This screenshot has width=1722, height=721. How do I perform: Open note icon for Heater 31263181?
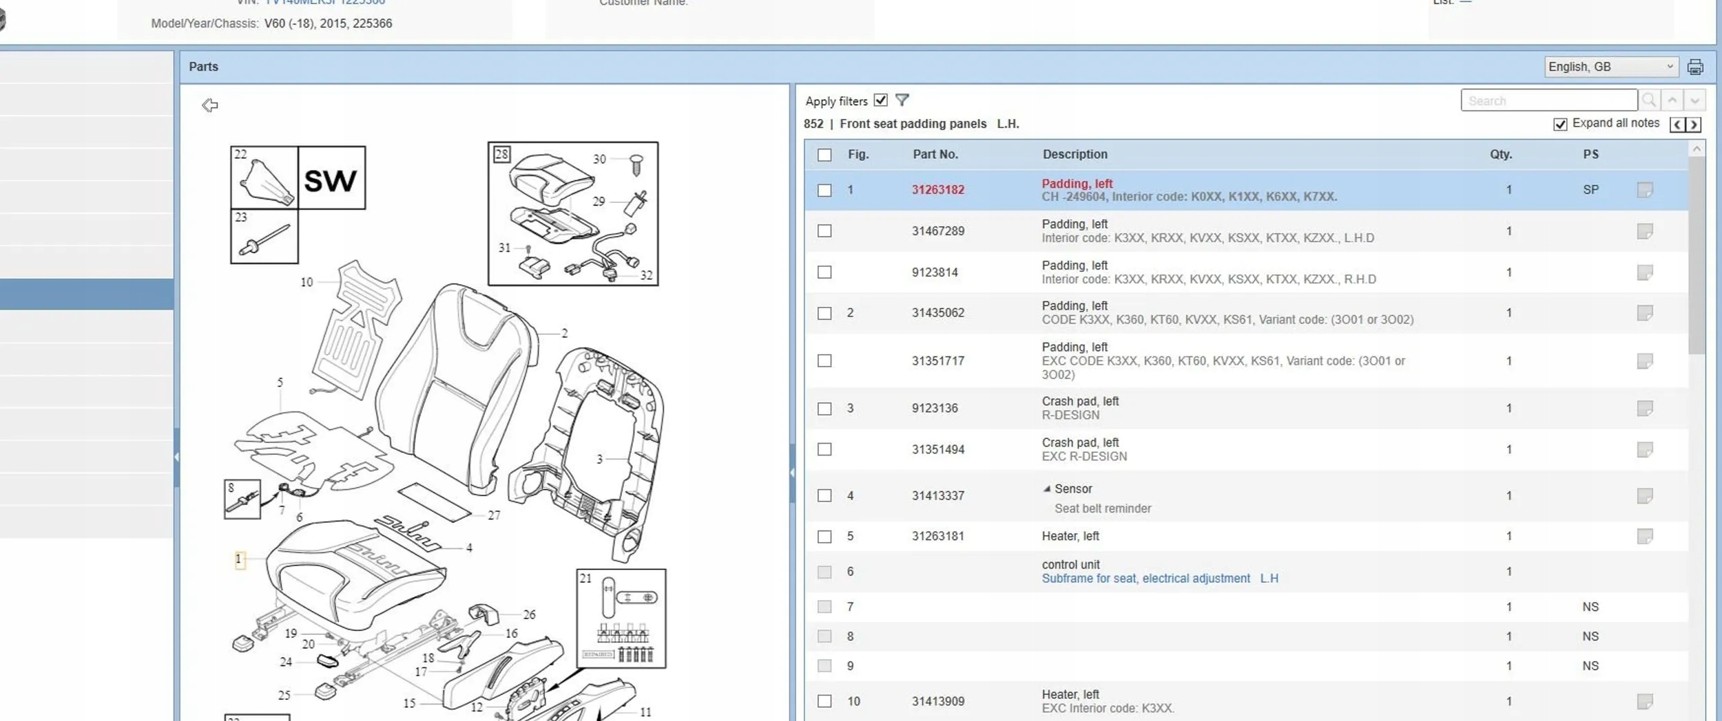tap(1645, 537)
